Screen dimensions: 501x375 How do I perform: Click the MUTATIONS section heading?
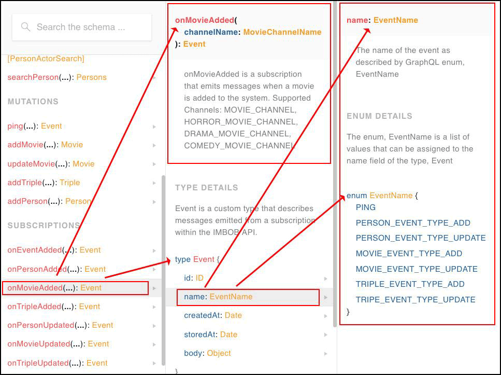pyautogui.click(x=33, y=102)
